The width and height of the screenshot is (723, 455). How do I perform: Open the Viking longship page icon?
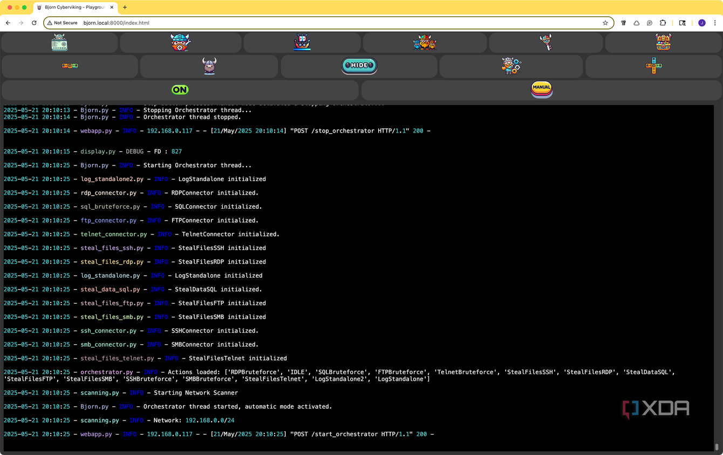302,43
